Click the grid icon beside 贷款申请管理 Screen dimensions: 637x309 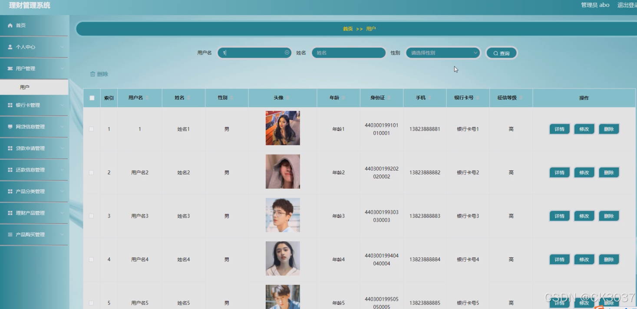(x=10, y=148)
